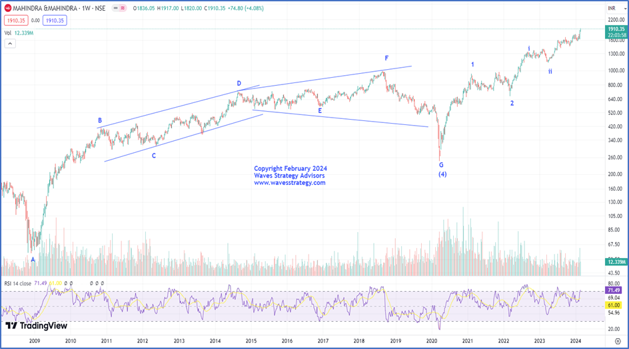Select the (4) wave label
Screen dimensions: 629x349
pos(442,174)
